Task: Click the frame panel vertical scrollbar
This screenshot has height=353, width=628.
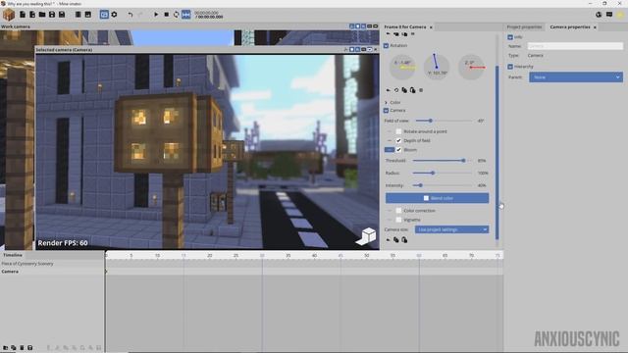Action: click(x=497, y=152)
